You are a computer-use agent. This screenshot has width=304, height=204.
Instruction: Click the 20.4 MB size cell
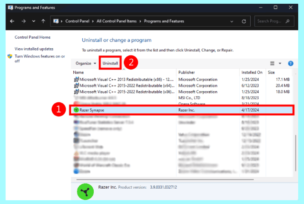(x=283, y=86)
